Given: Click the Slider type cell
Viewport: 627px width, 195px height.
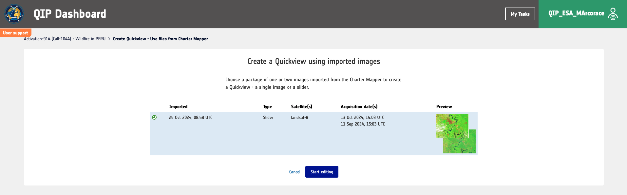Looking at the screenshot, I should [x=268, y=117].
